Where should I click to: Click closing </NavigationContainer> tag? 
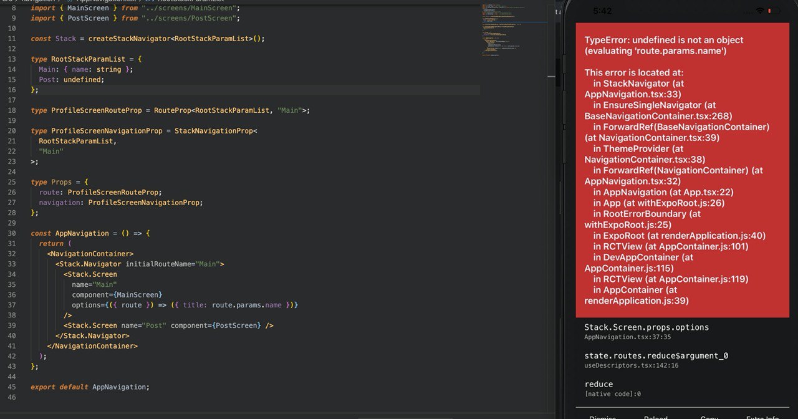tap(92, 345)
